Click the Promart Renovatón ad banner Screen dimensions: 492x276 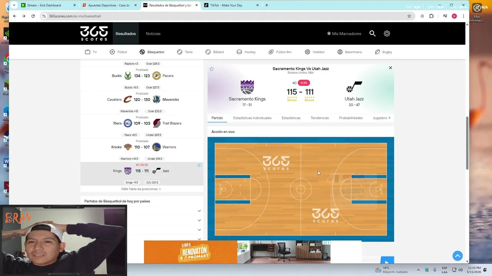[237, 252]
